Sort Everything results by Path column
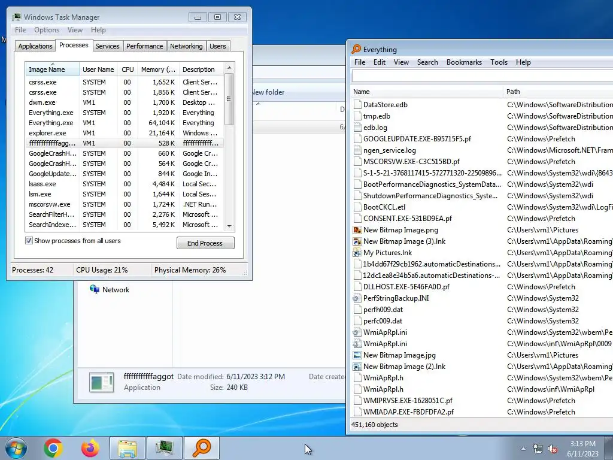Viewport: 613px width, 460px height. (559, 92)
